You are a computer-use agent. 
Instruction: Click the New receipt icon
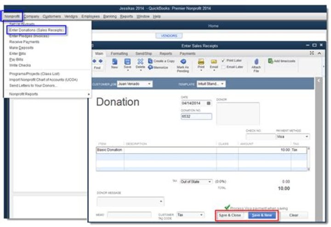point(114,61)
